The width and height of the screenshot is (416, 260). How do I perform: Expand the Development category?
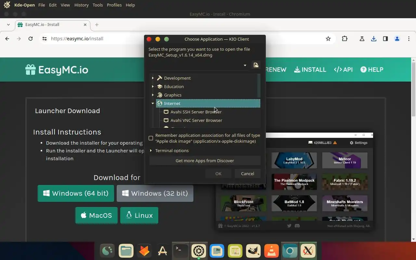click(153, 78)
